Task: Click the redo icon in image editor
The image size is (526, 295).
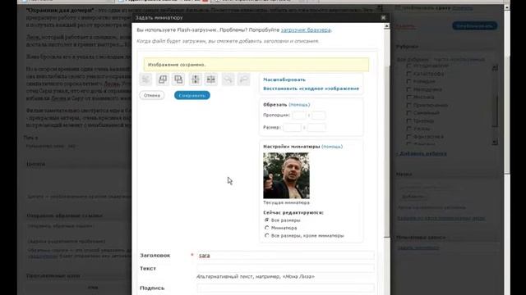Action: tap(244, 79)
